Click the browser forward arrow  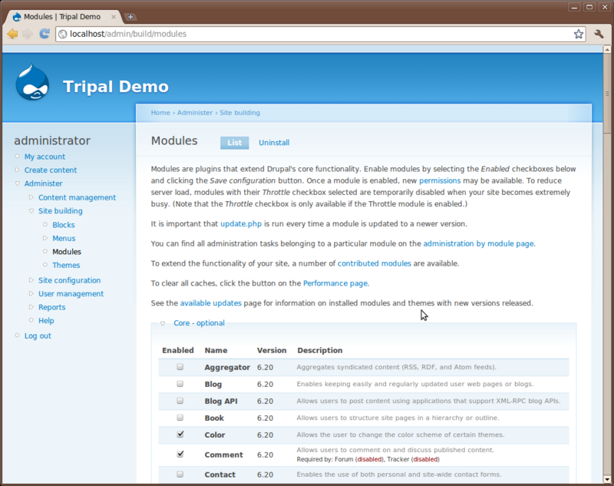click(28, 34)
